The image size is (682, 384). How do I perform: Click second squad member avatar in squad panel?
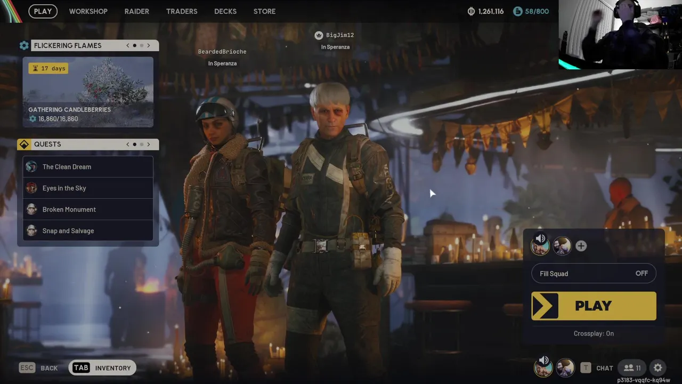click(x=562, y=246)
